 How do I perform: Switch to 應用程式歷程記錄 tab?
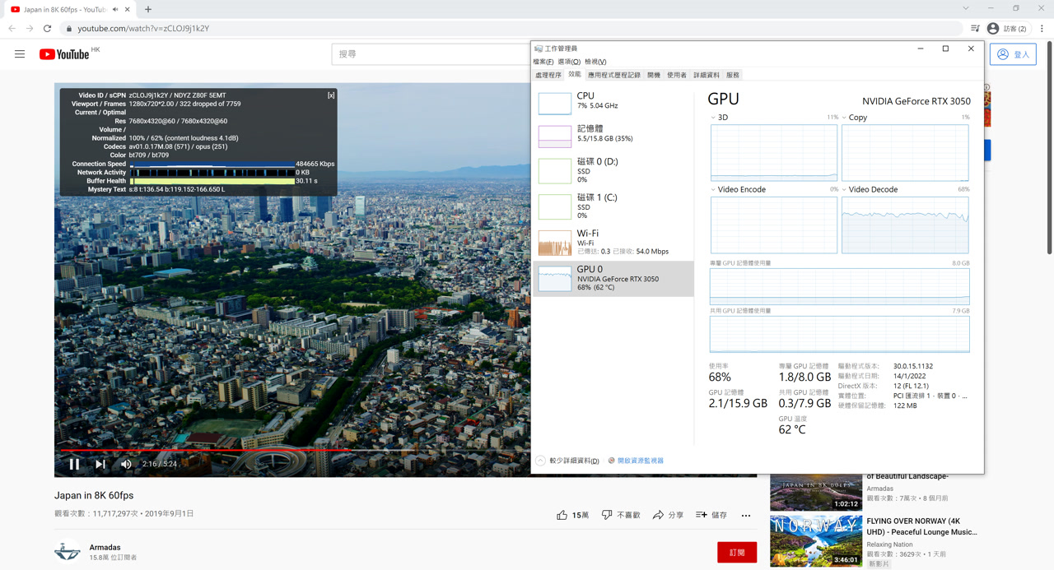[614, 75]
